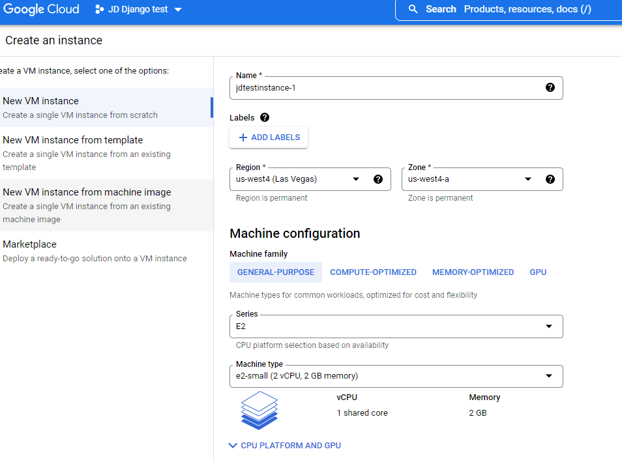Click the 'Zone is permanent' hint text
Image resolution: width=622 pixels, height=462 pixels.
tap(440, 198)
